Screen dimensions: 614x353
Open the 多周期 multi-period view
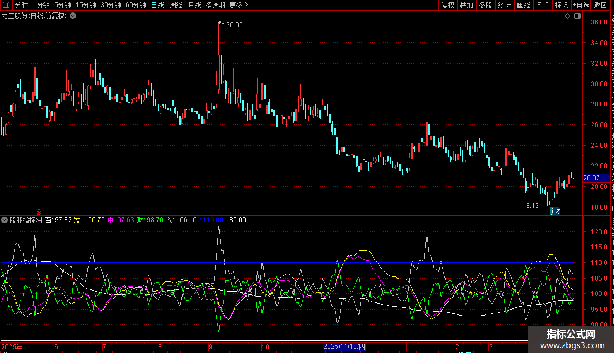click(215, 5)
